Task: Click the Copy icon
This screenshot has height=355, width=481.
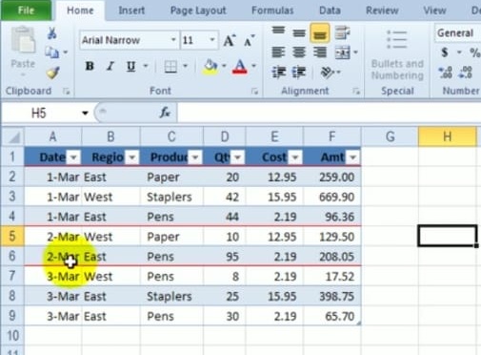Action: pos(51,52)
